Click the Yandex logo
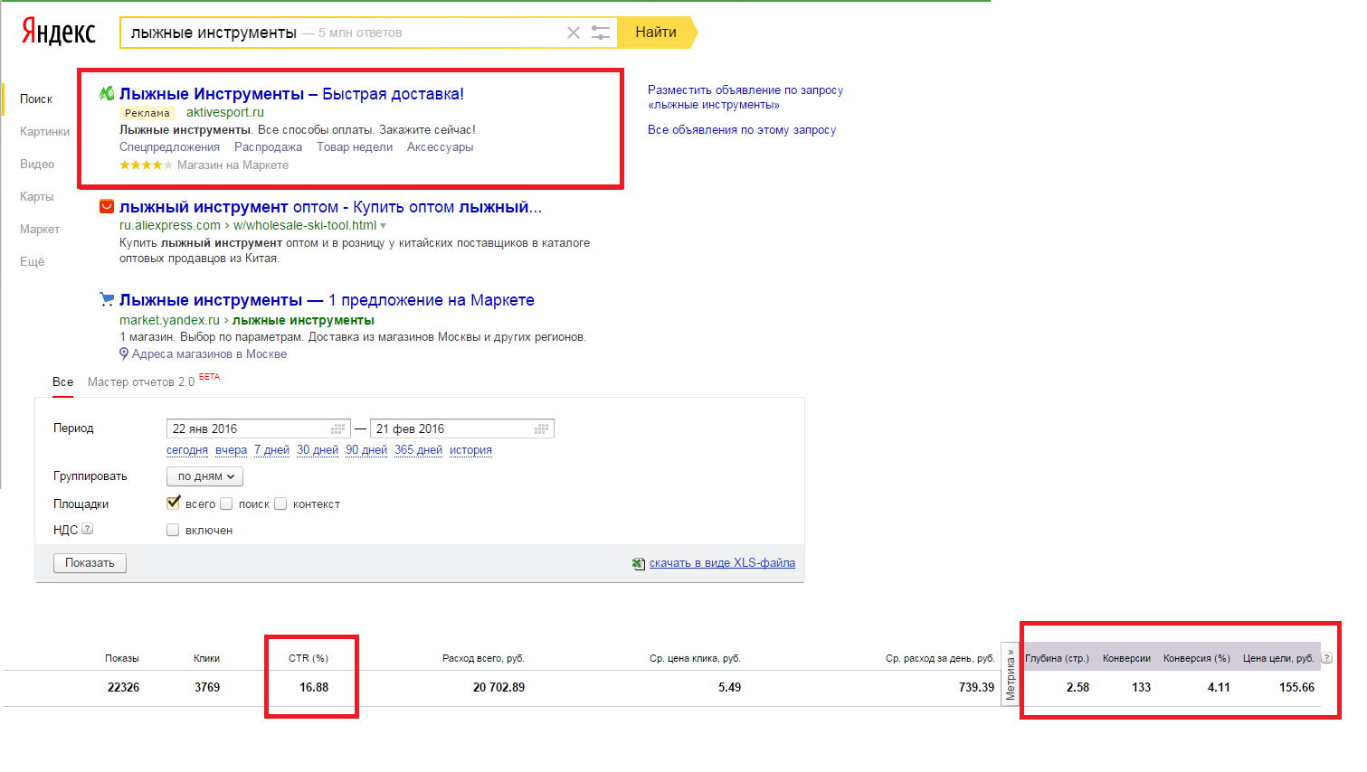This screenshot has height=772, width=1367. (x=58, y=32)
